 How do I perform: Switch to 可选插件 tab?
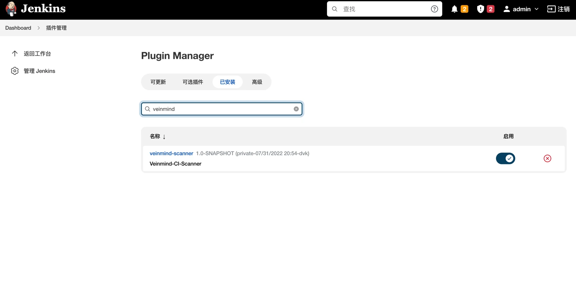193,82
